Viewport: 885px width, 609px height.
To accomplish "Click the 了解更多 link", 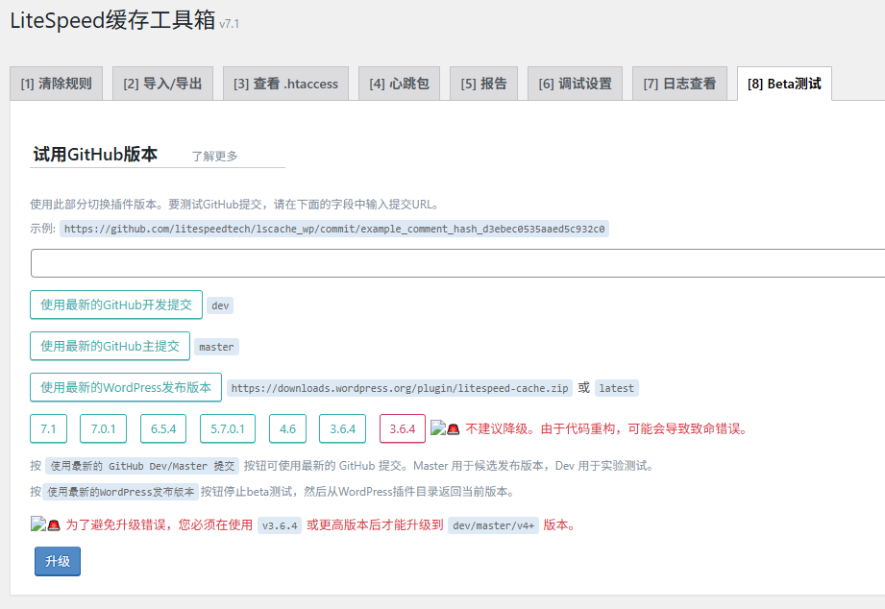I will point(214,157).
